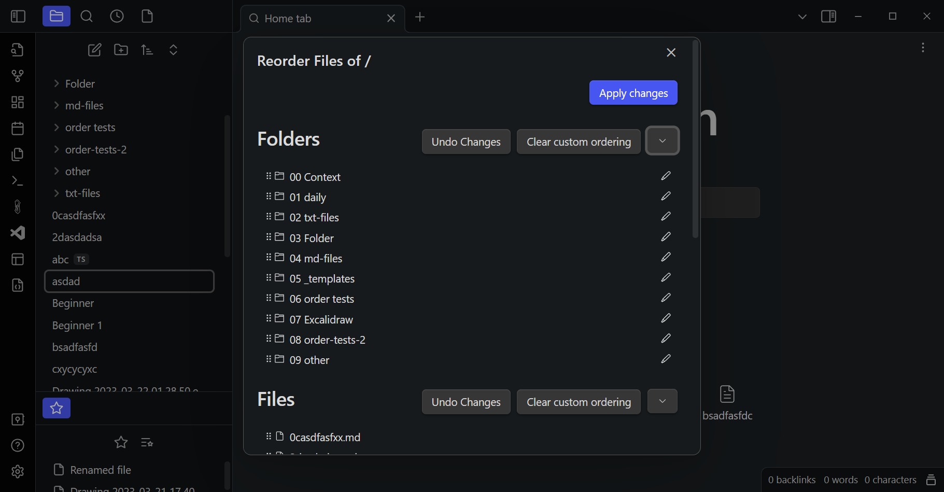The height and width of the screenshot is (492, 944).
Task: Click the status bar stack icon
Action: point(931,480)
